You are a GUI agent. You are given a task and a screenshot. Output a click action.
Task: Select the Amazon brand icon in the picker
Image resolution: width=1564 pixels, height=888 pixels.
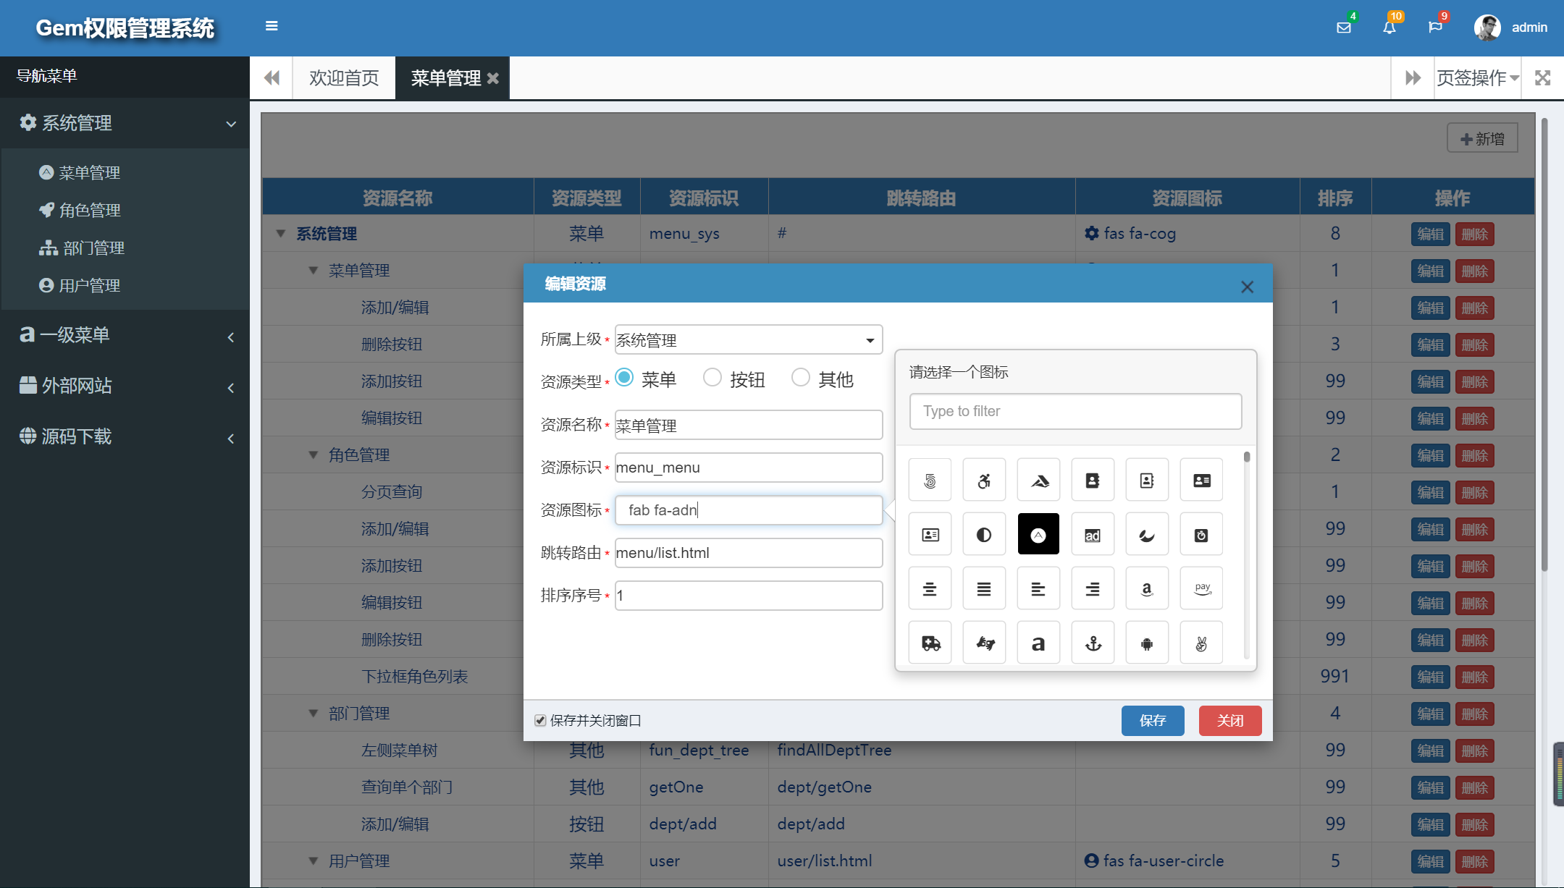point(1147,588)
